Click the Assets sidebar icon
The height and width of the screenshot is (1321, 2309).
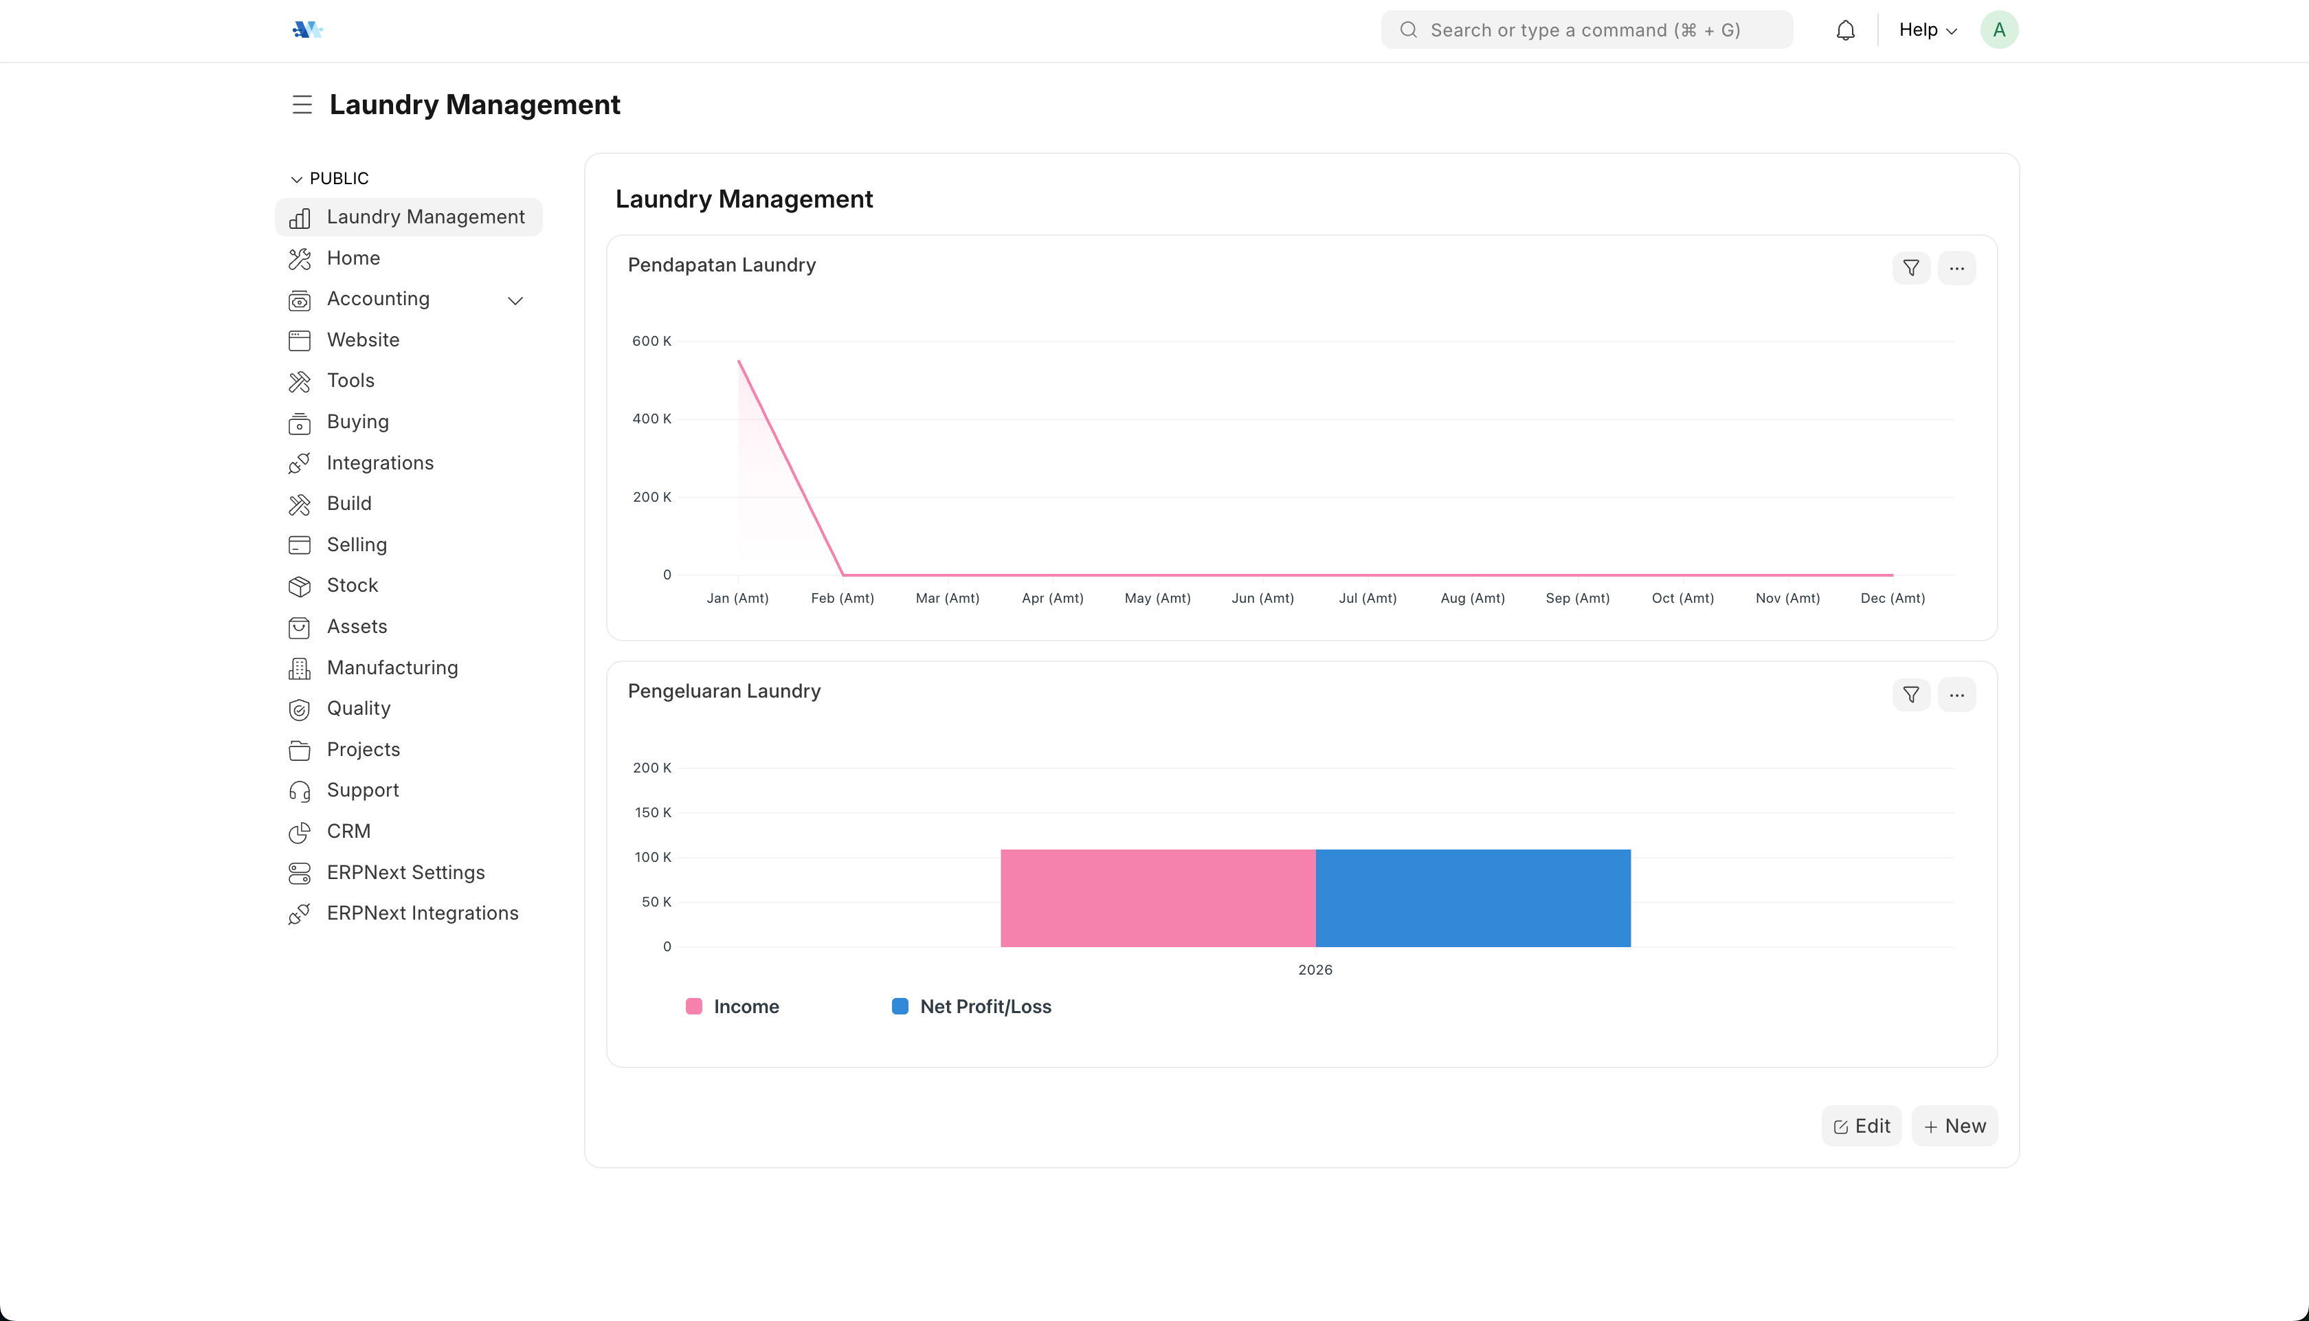coord(300,627)
